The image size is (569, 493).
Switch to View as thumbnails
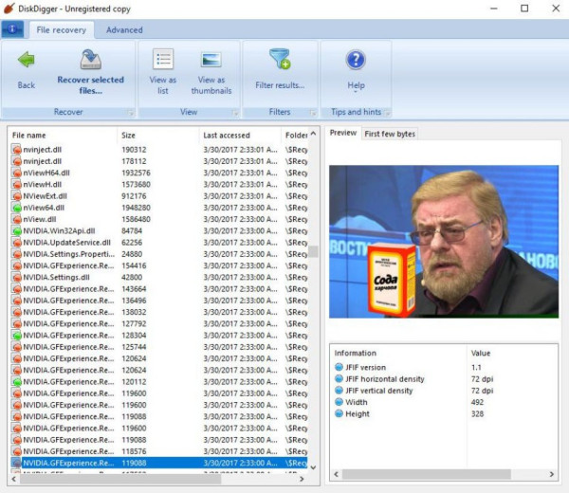point(211,61)
